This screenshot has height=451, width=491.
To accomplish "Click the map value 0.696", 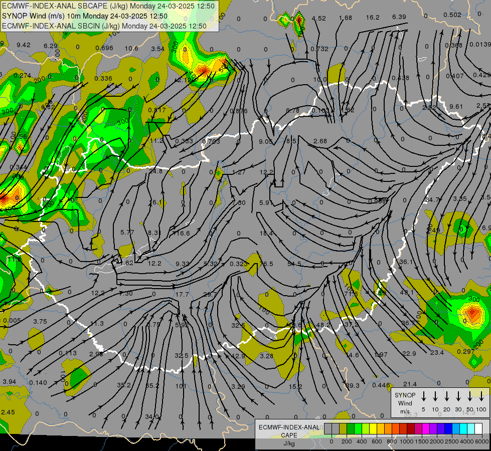I will coord(104,48).
